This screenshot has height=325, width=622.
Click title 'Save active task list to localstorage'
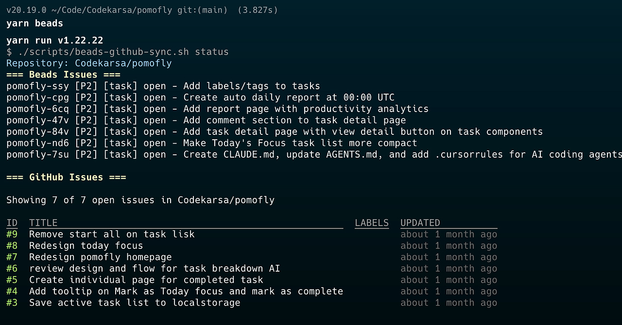pyautogui.click(x=135, y=303)
